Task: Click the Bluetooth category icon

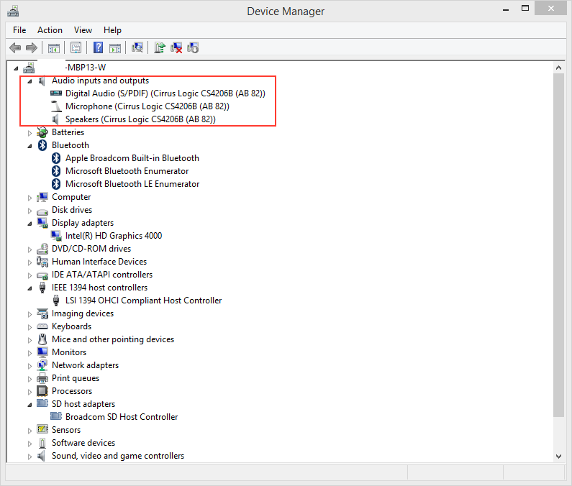Action: point(42,145)
